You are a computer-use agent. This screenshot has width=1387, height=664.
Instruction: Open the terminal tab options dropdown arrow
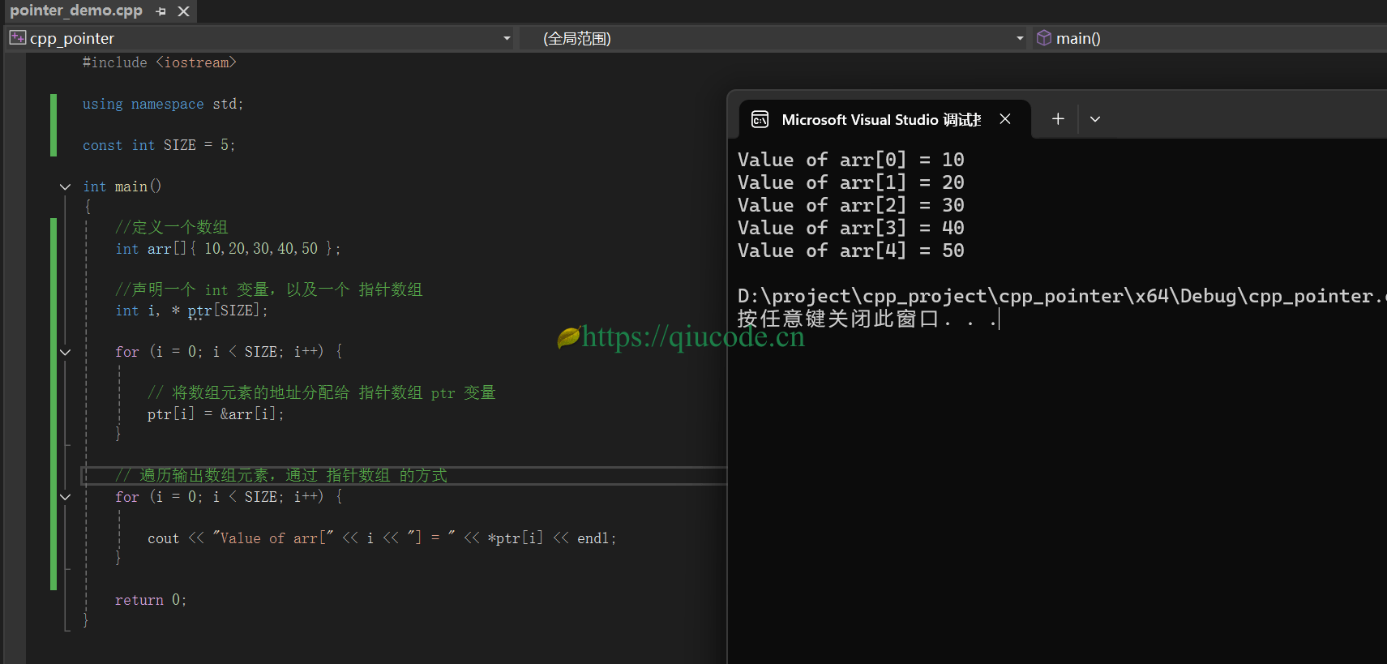(x=1095, y=119)
